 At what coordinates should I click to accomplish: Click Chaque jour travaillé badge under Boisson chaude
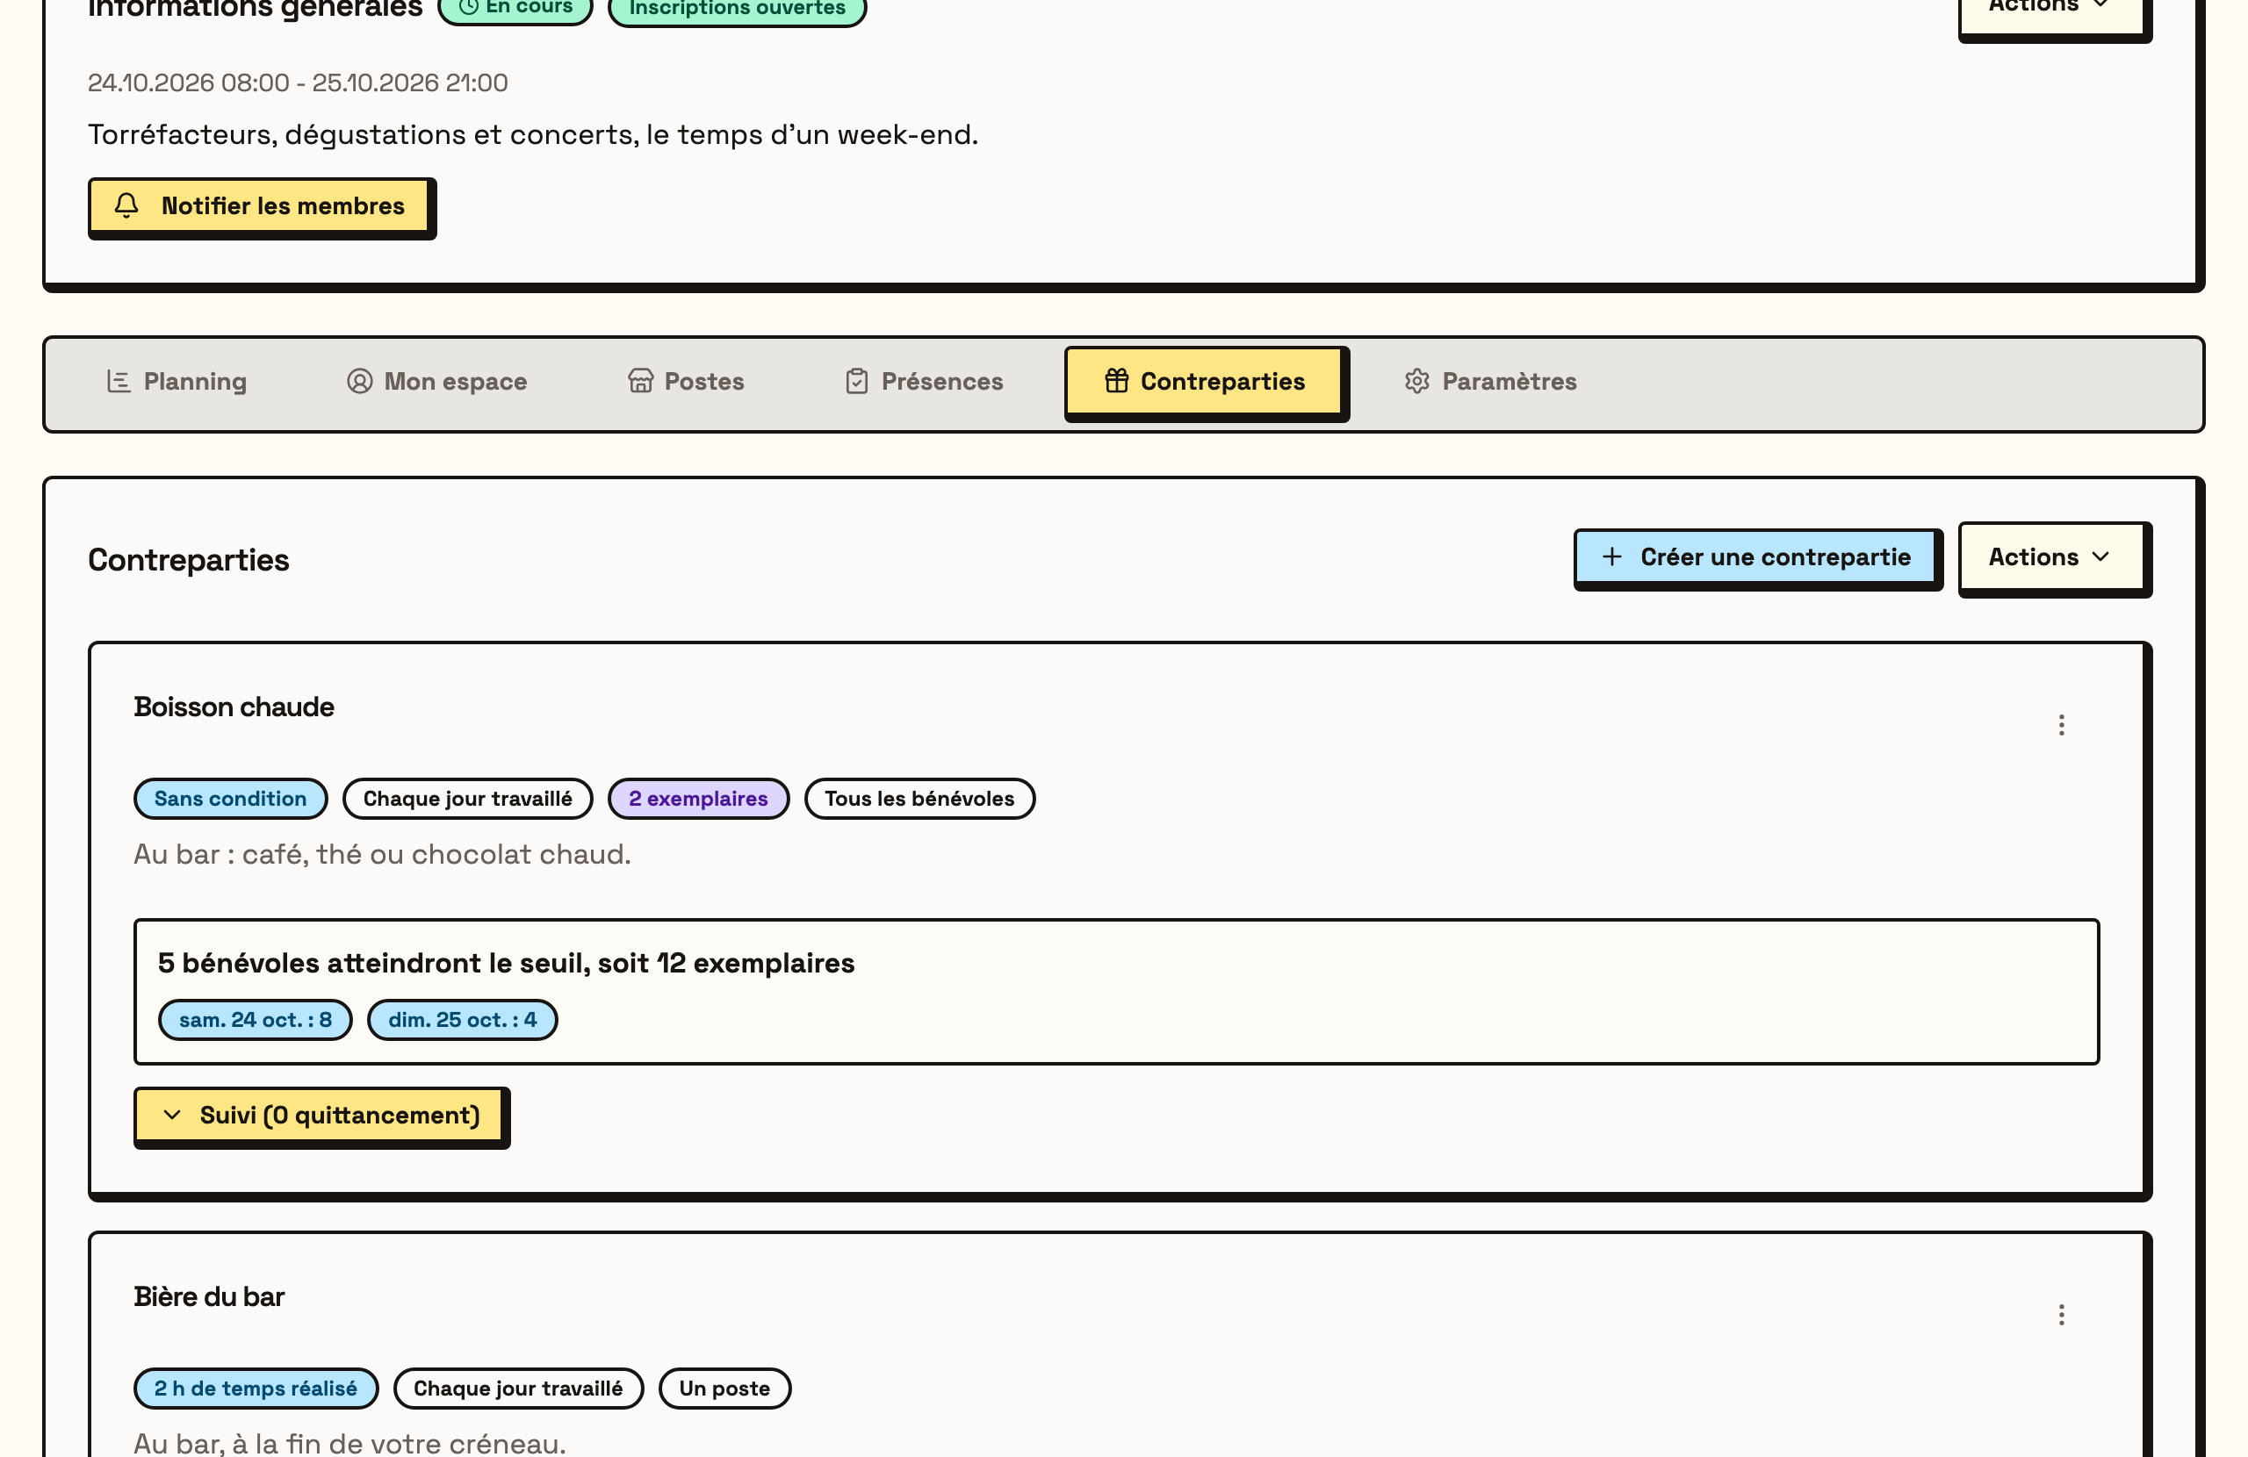coord(467,798)
